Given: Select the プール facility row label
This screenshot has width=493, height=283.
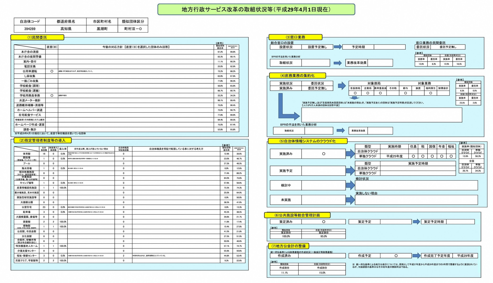Looking at the screenshot, I should coord(27,164).
